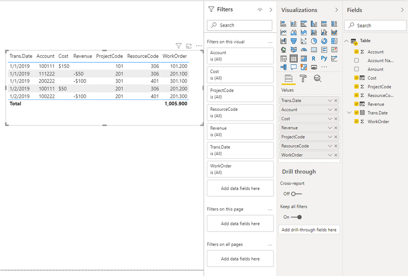Uncheck the Account field checkbox
The width and height of the screenshot is (408, 276).
pyautogui.click(x=356, y=52)
